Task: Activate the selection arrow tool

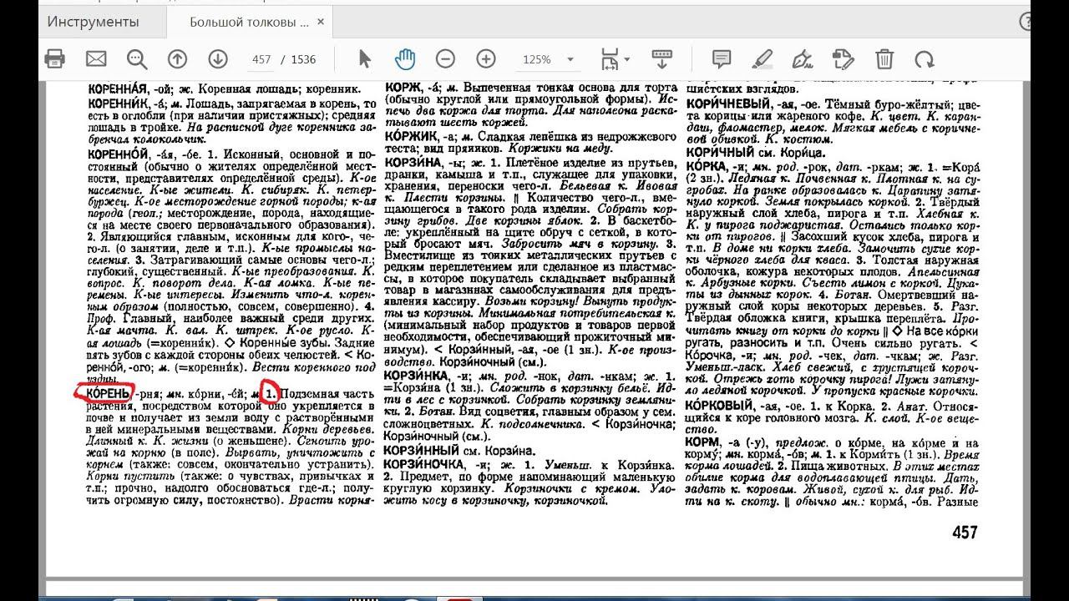Action: pos(364,58)
